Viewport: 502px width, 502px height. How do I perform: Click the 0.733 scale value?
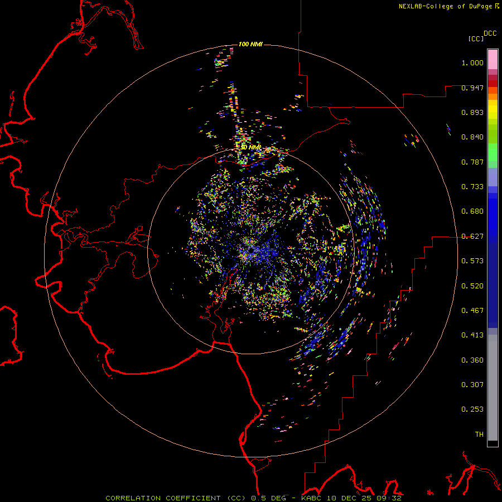472,187
